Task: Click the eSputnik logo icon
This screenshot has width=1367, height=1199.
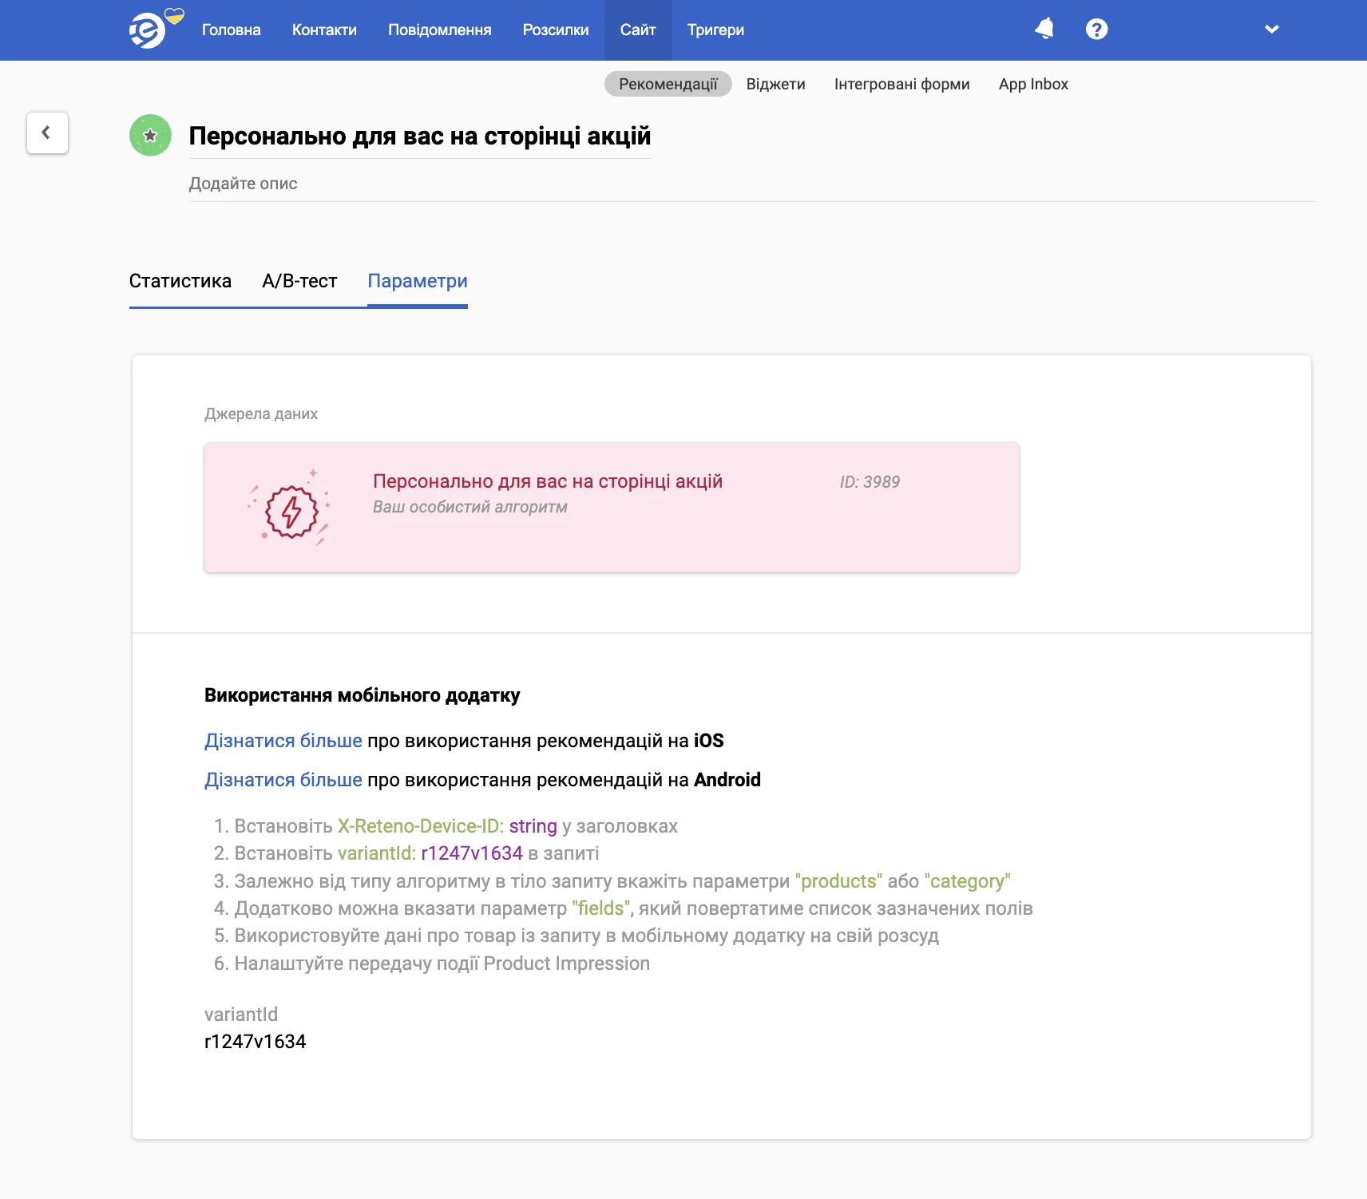Action: pos(149,30)
